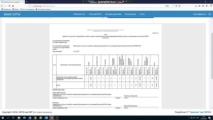Click the Все права защищены footer text
The image size is (213, 120).
(43, 112)
